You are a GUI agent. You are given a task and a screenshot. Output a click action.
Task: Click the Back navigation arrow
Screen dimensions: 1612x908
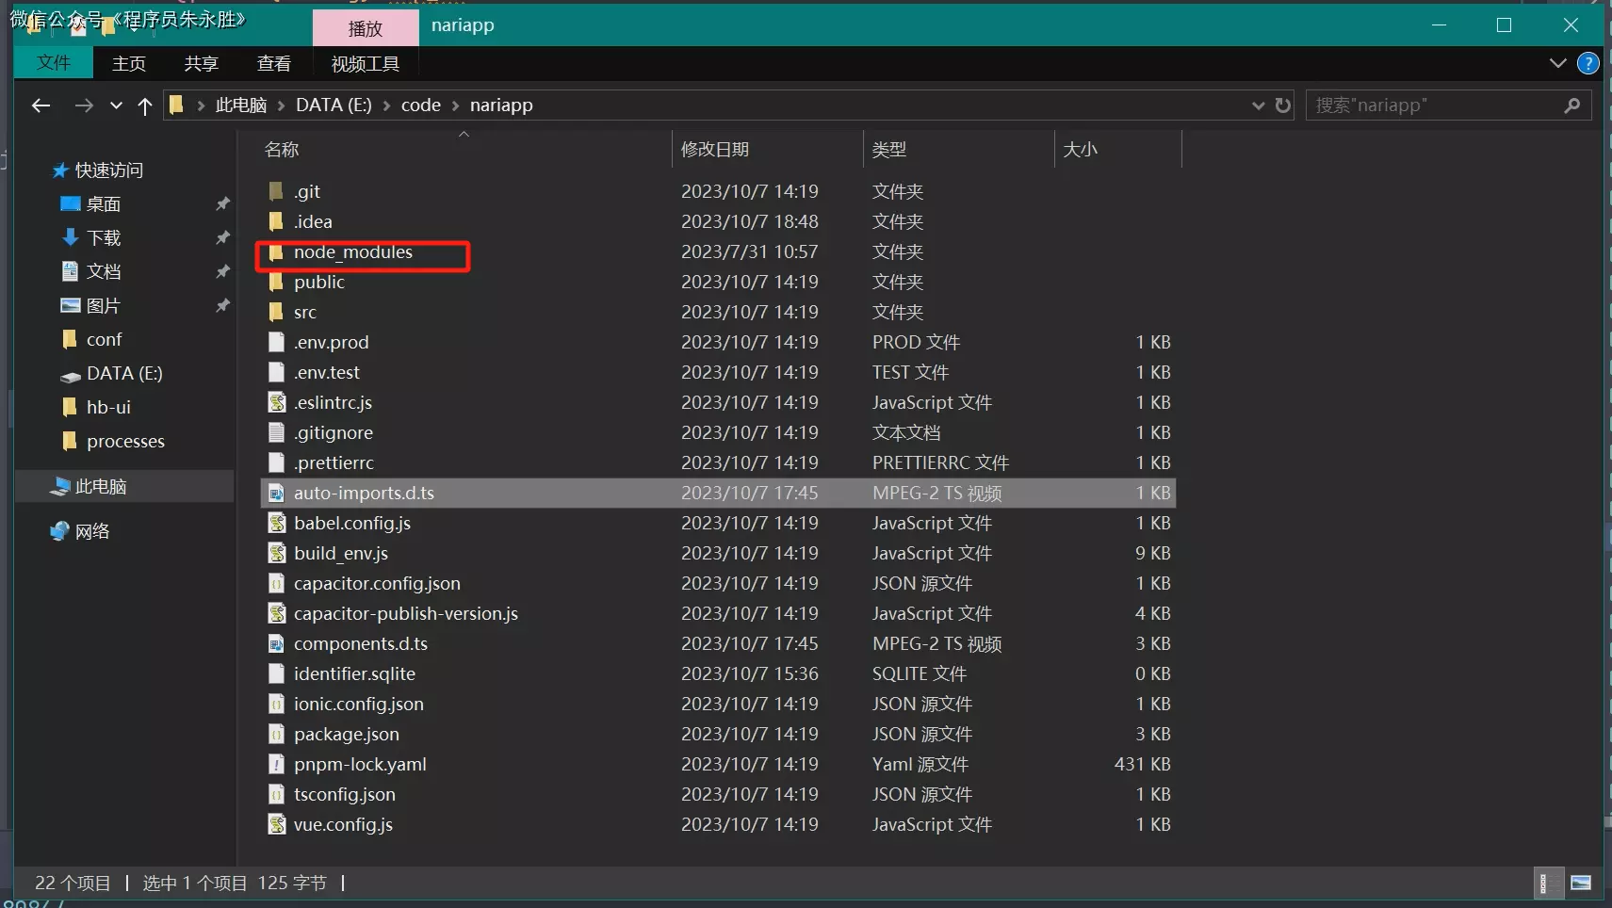tap(41, 105)
